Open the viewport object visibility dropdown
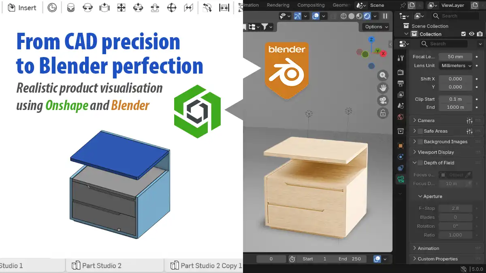 (x=286, y=16)
